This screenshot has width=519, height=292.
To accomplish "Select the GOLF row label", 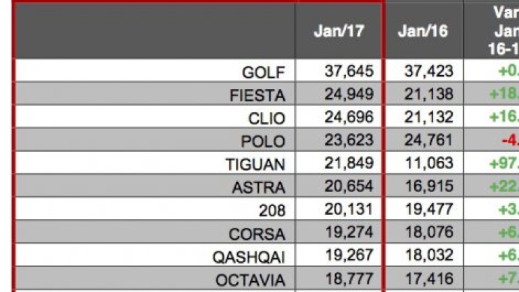I will [264, 72].
